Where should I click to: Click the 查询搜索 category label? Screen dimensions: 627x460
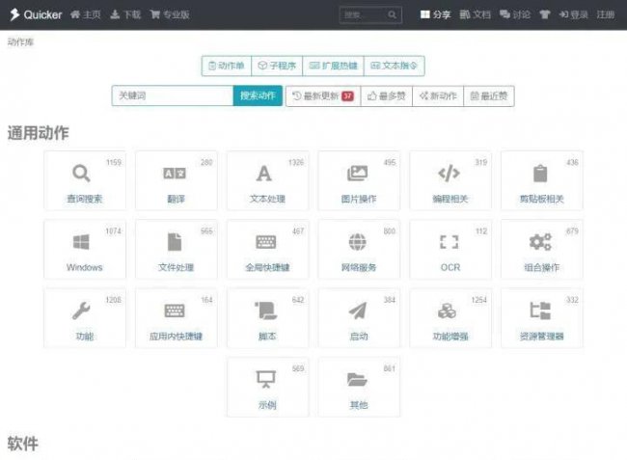pos(84,199)
